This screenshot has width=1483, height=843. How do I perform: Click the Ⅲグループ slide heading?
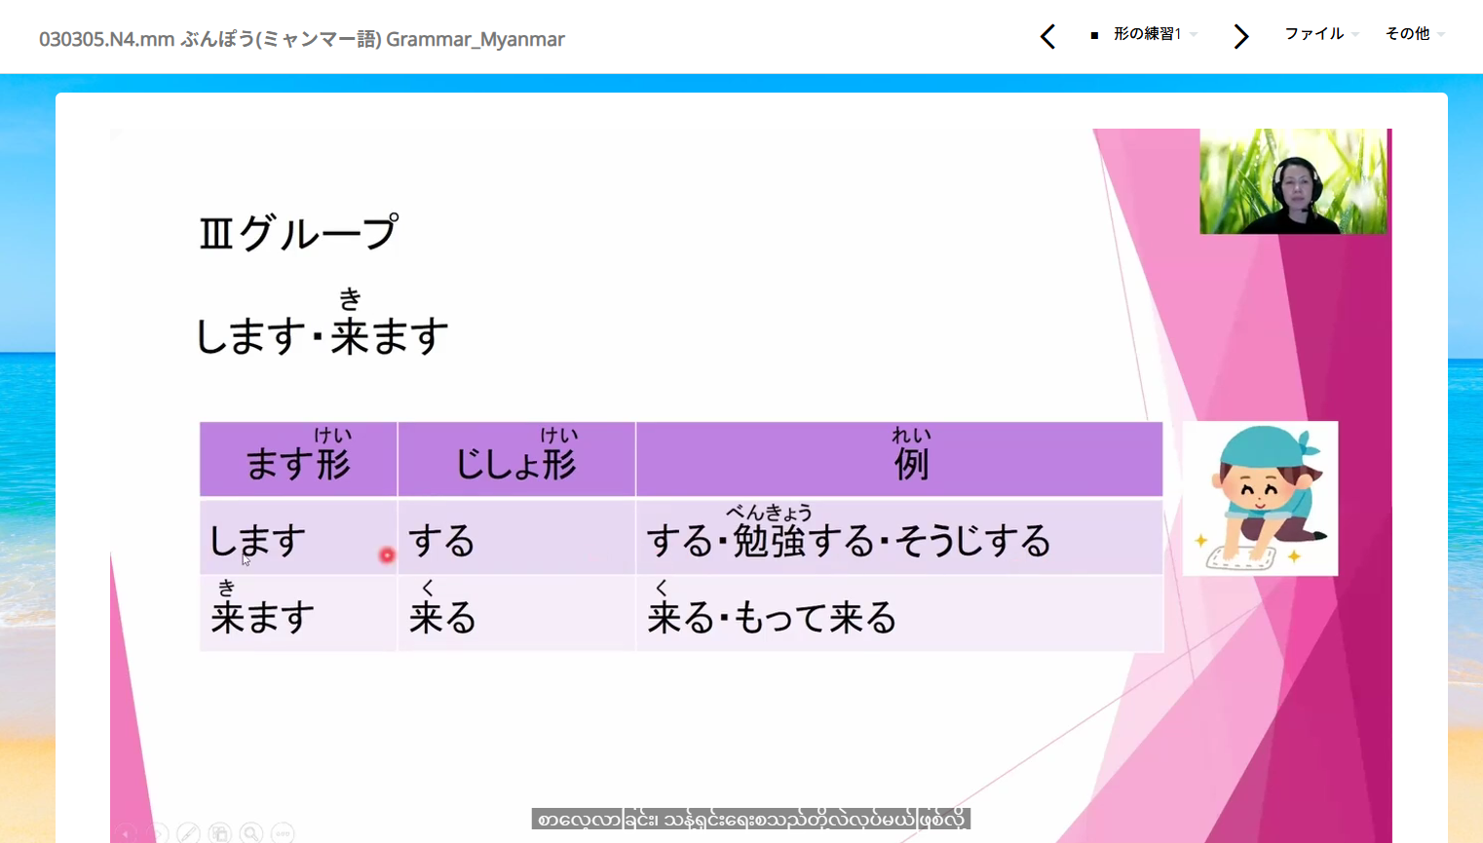point(298,234)
